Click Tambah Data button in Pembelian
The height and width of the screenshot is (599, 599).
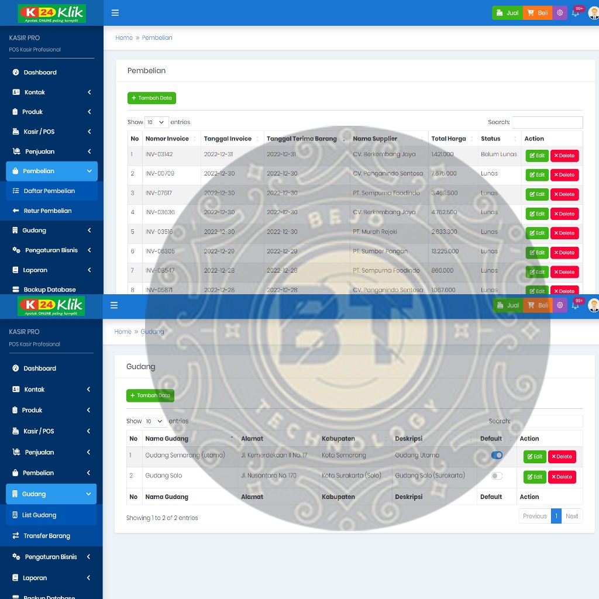pos(152,98)
